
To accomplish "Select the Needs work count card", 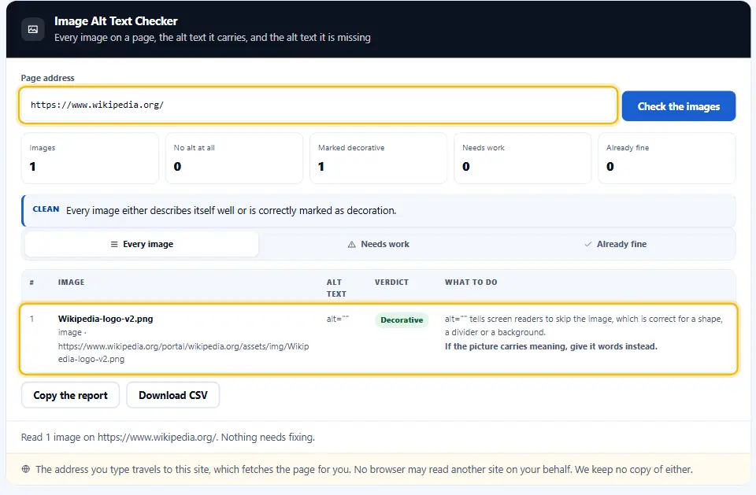I will [523, 158].
